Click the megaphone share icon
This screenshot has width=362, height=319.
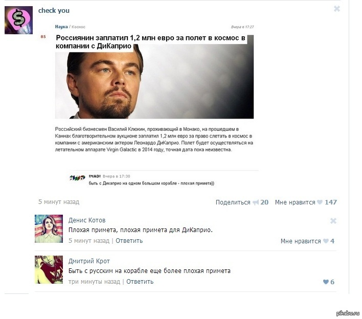[256, 202]
